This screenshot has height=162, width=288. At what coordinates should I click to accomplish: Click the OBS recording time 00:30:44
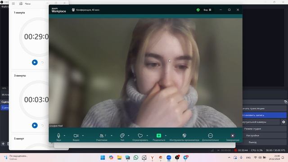tap(243, 150)
